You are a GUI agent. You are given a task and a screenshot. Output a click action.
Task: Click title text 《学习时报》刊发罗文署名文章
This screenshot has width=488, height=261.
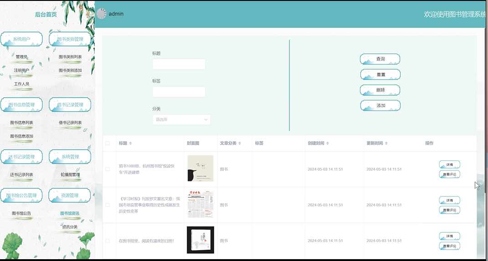tap(149, 205)
